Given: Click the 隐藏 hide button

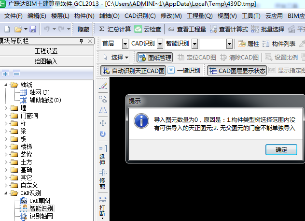Looking at the screenshot, I should pos(83,29).
